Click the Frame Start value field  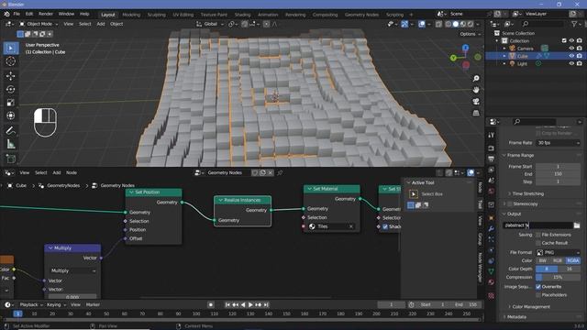point(558,167)
